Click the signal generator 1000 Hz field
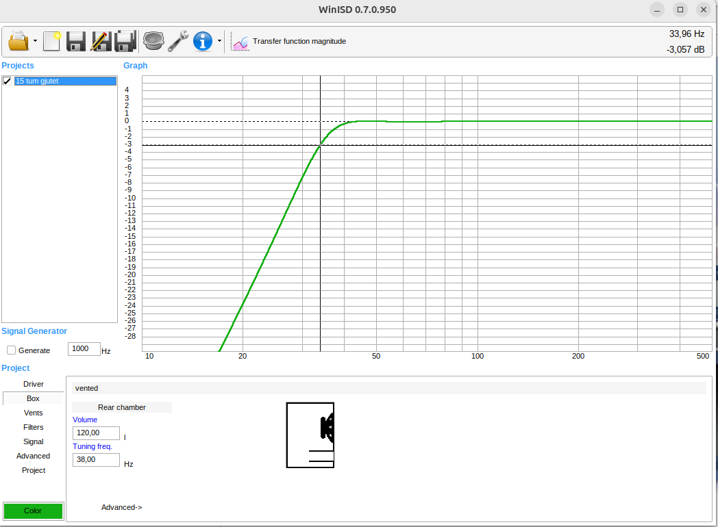This screenshot has height=527, width=718. (84, 349)
